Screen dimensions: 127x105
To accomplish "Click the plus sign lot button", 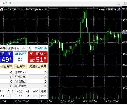I will (13, 96).
